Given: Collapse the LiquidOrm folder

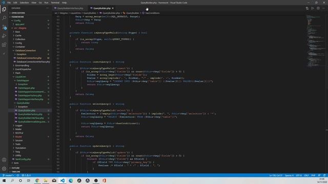Looking at the screenshot, I should [x=20, y=77].
